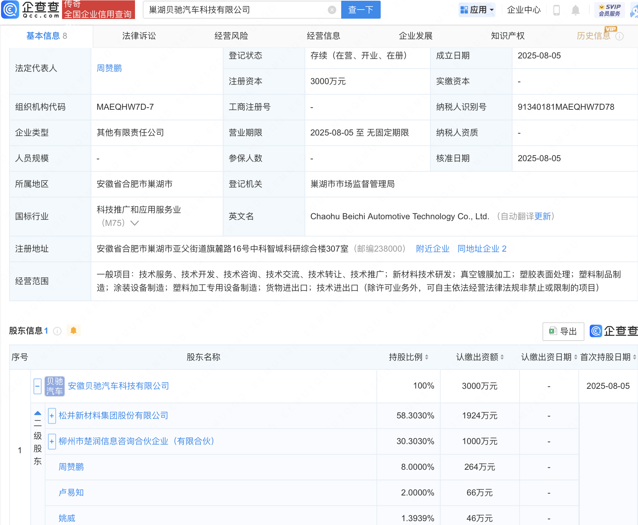Click the 30.3030% shareholding value
The width and height of the screenshot is (638, 525).
[x=415, y=441]
